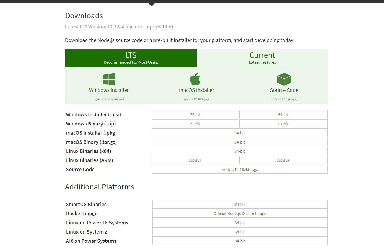Image resolution: width=384 pixels, height=251 pixels.
Task: Download 64-bit Windows Binary (.zip)
Action: (283, 124)
